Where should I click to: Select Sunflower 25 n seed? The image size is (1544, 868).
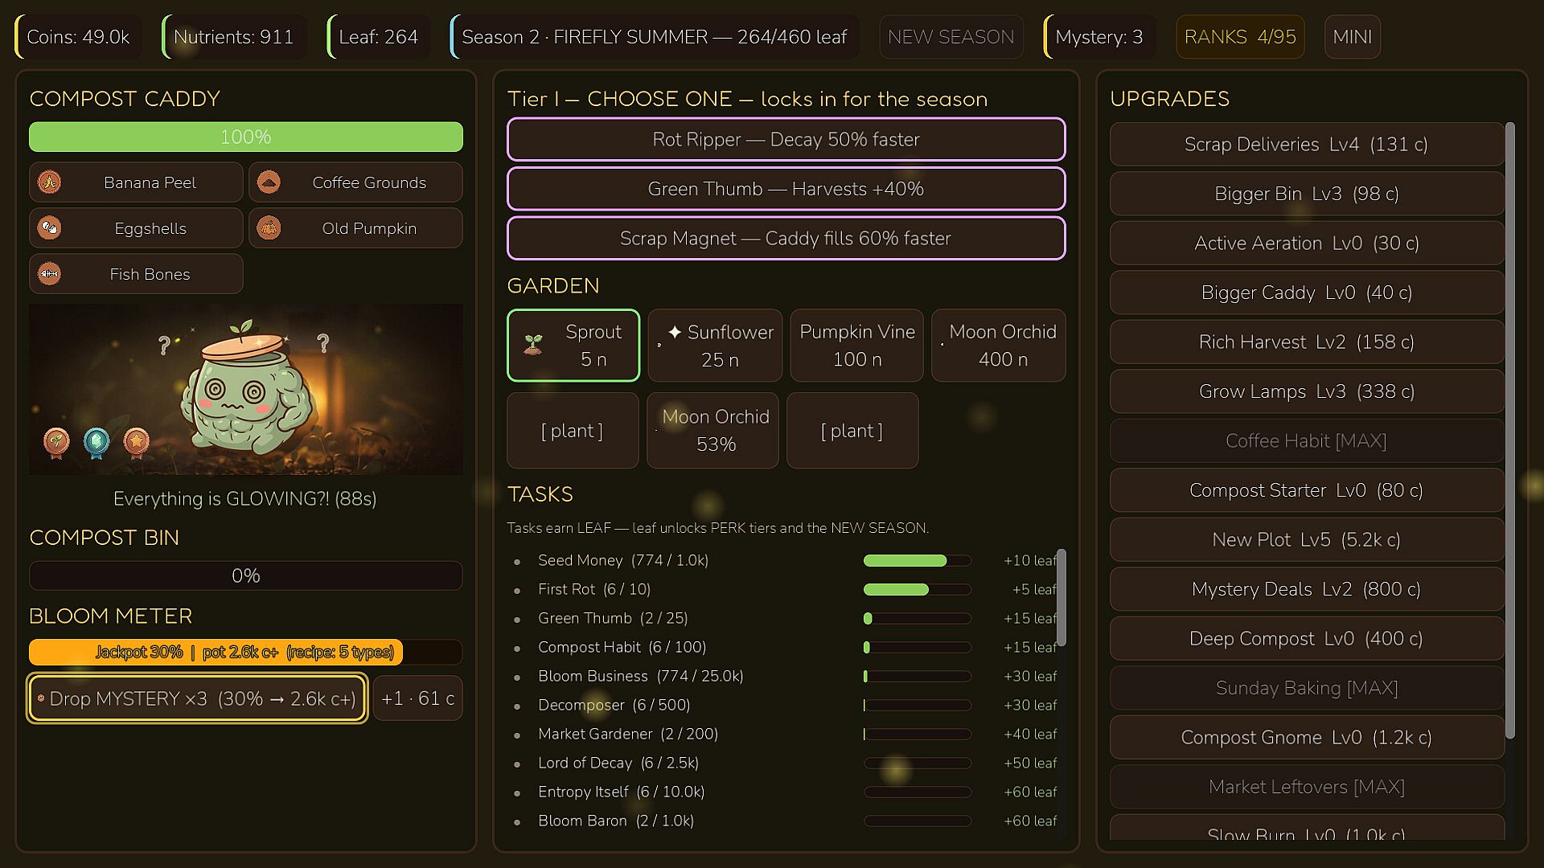point(715,346)
